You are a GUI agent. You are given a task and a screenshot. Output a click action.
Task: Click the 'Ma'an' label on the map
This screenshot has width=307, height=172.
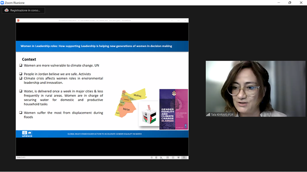(126, 109)
